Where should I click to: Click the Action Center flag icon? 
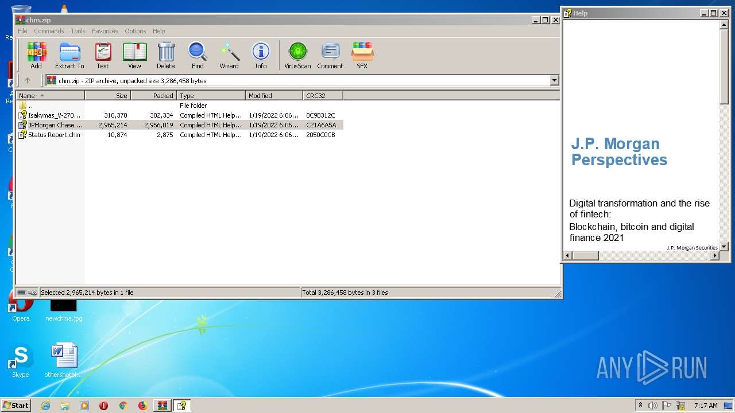(667, 406)
